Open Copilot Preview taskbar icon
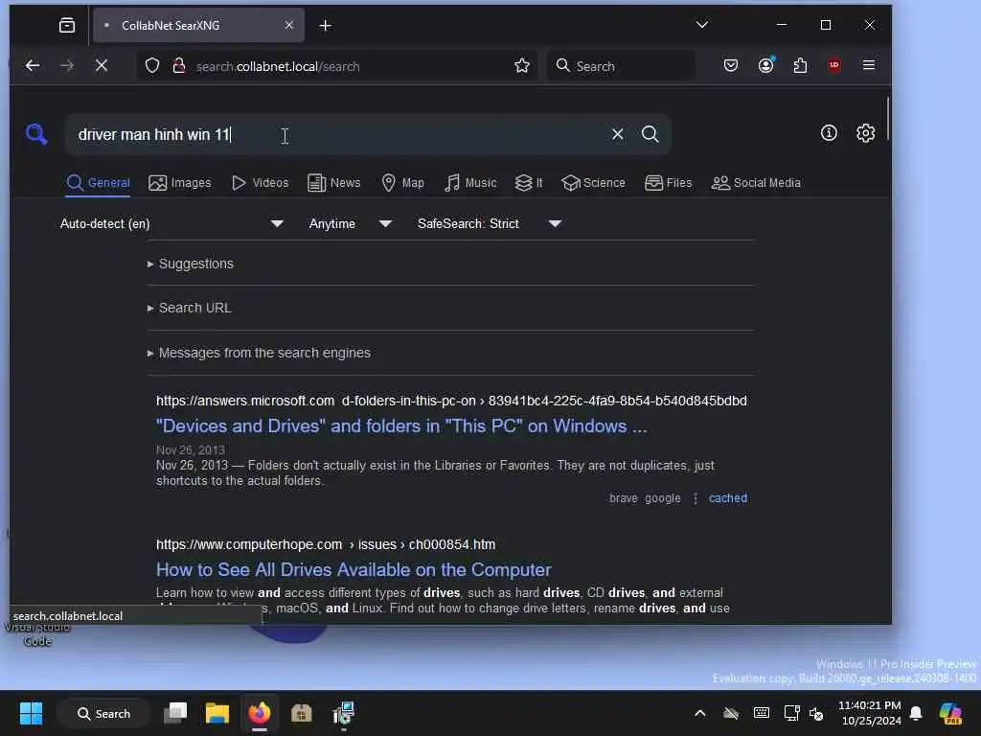 [x=950, y=713]
